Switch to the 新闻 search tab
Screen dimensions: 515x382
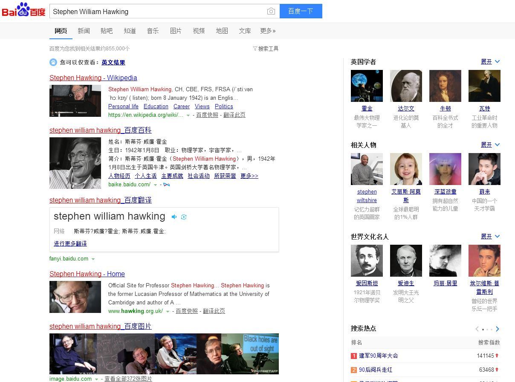pyautogui.click(x=84, y=30)
